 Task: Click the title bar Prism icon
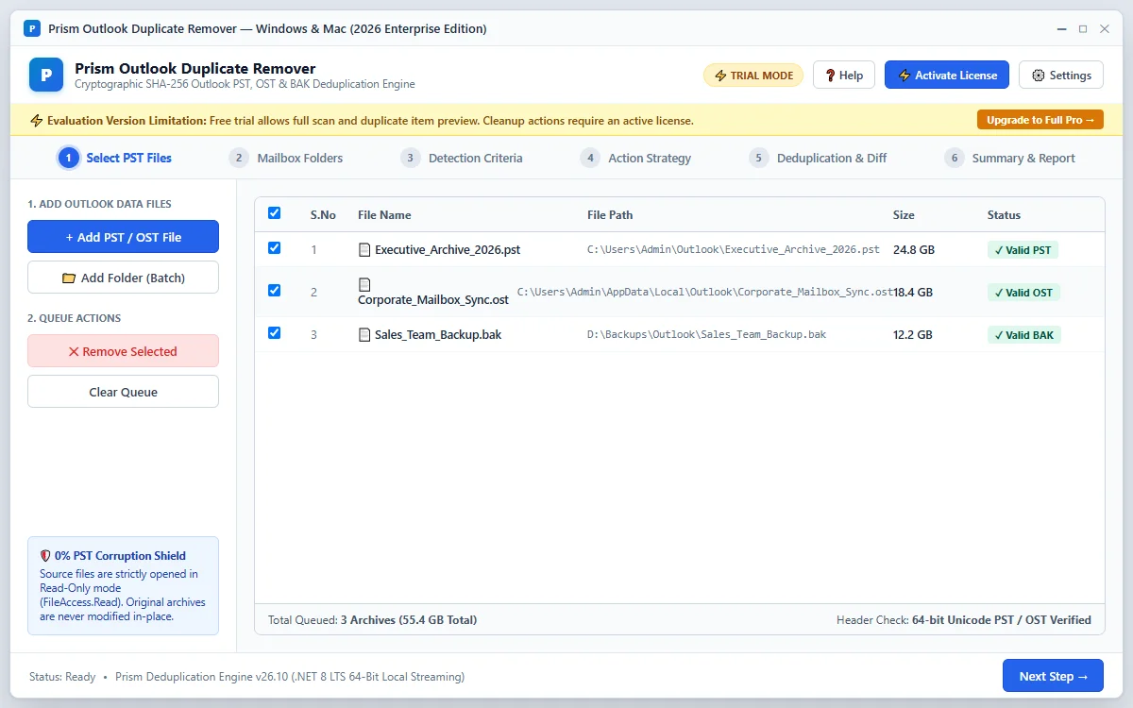pos(32,28)
